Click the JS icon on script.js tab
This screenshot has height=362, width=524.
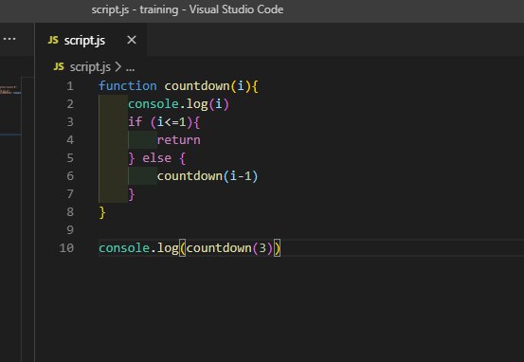pyautogui.click(x=53, y=40)
